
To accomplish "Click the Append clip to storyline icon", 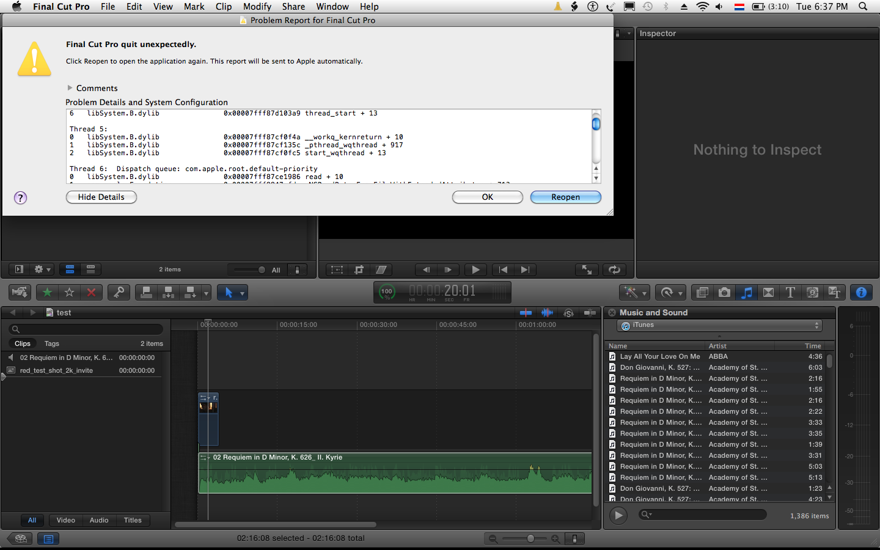I will point(190,293).
